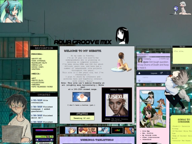Click the CHAT BOX- SAY HI! title
This screenshot has width=192, height=144.
point(154,49)
